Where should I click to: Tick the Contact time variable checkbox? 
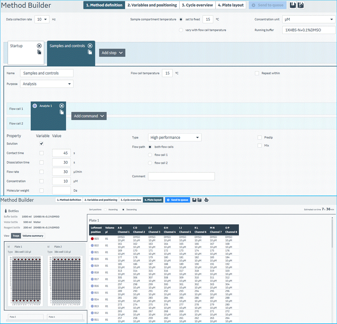41,153
